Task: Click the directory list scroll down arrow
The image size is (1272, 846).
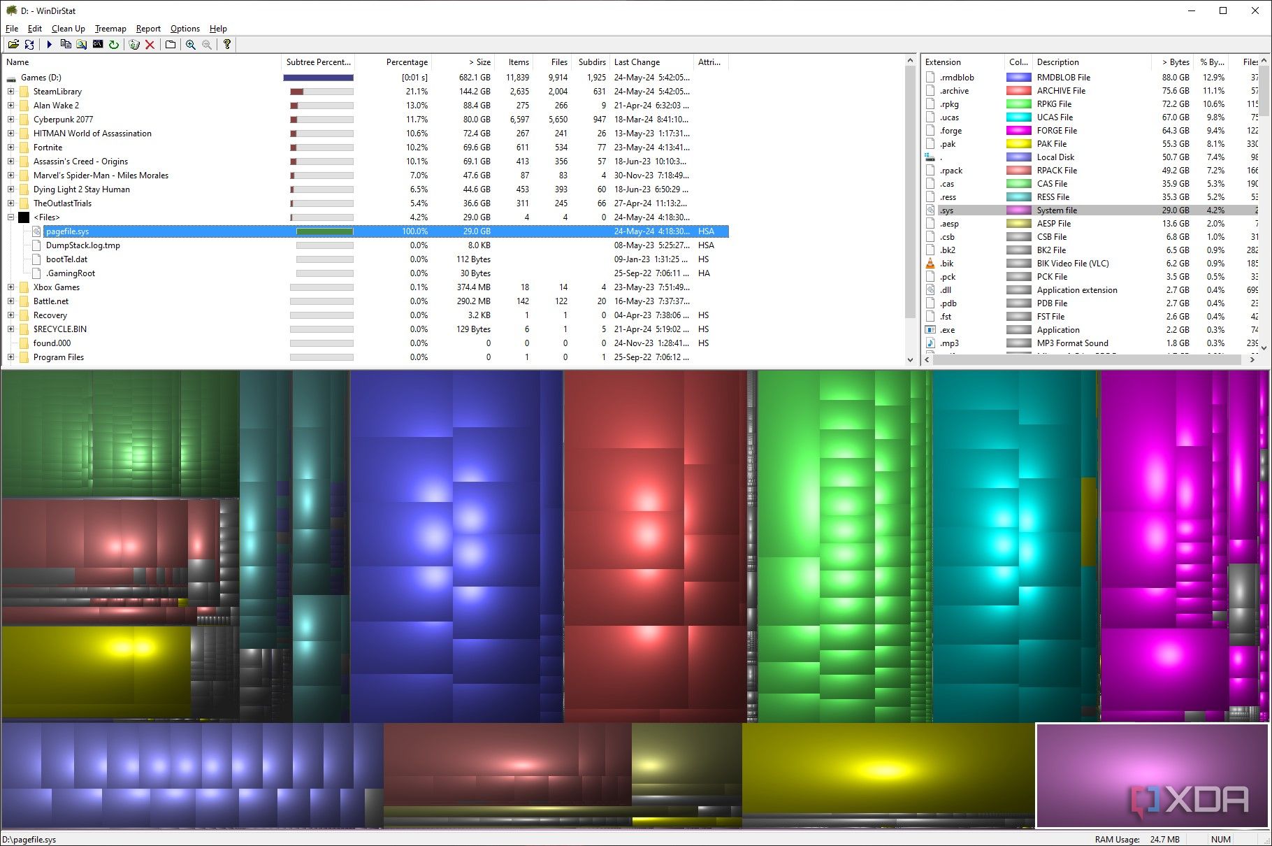Action: 910,359
